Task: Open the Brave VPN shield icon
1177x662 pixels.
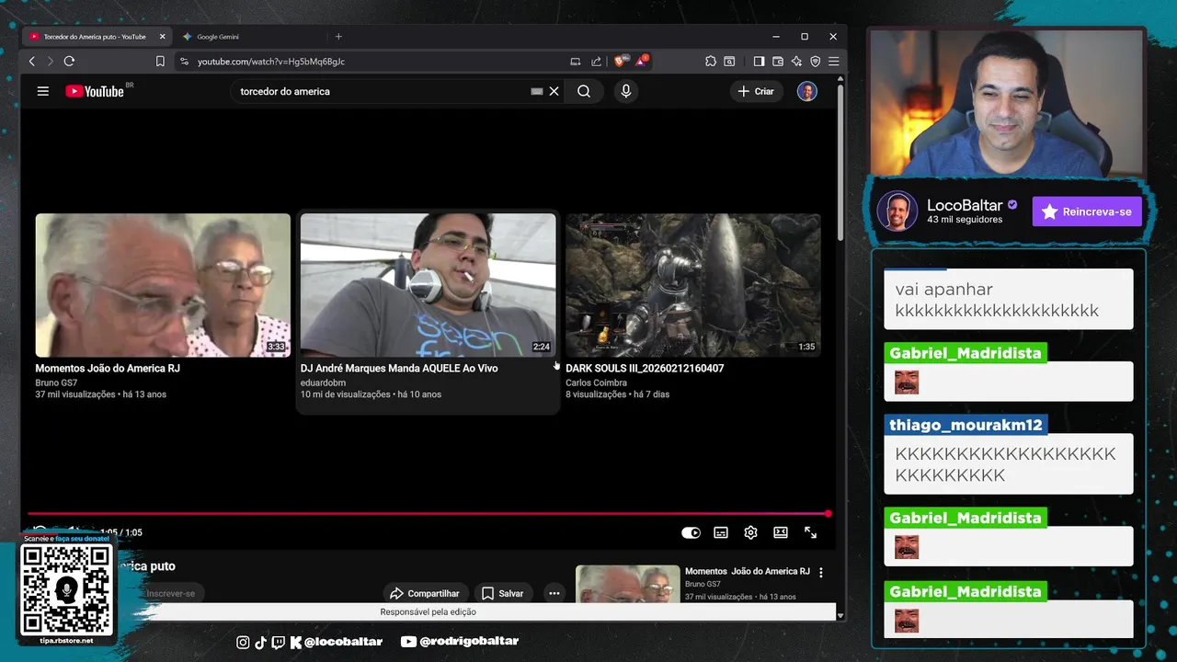Action: pyautogui.click(x=815, y=62)
